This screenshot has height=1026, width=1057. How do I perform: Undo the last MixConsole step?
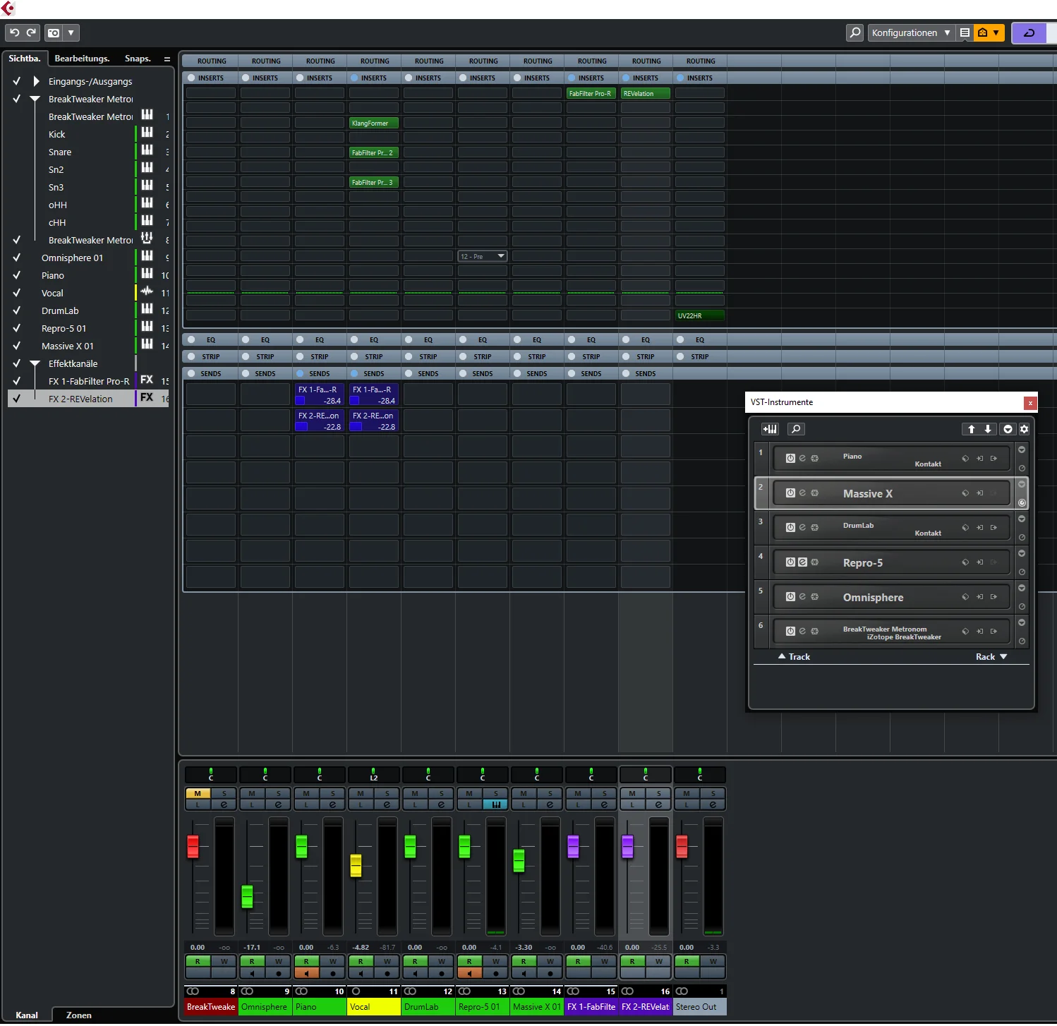pyautogui.click(x=14, y=32)
